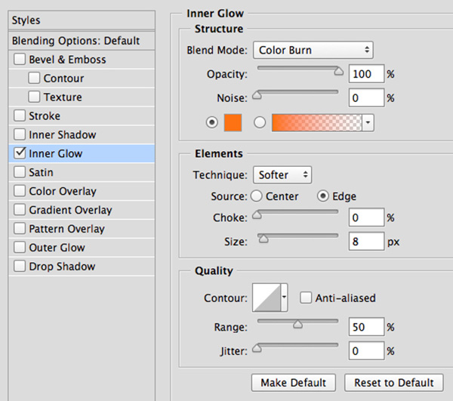453x401 pixels.
Task: Open the Stroke style settings
Action: click(45, 116)
